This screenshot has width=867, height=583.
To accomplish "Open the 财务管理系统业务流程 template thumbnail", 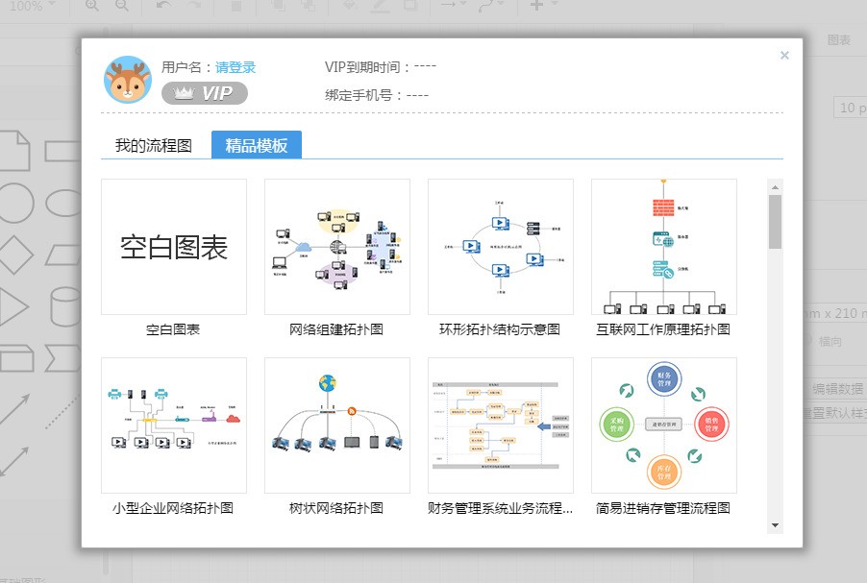I will pyautogui.click(x=501, y=425).
